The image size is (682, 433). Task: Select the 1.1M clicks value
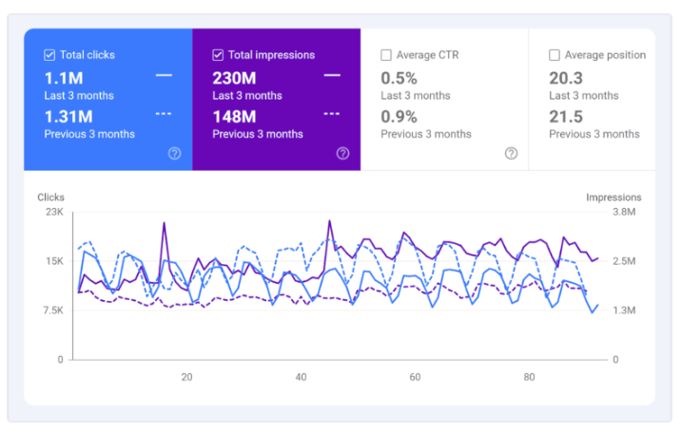point(63,78)
